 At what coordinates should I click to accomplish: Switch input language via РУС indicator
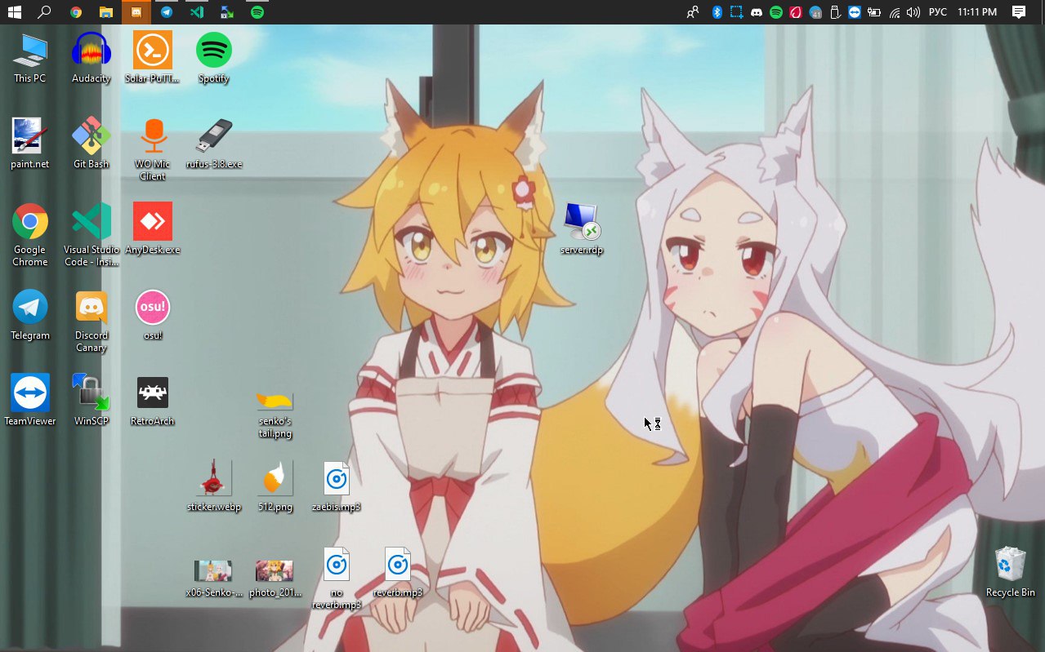(938, 12)
